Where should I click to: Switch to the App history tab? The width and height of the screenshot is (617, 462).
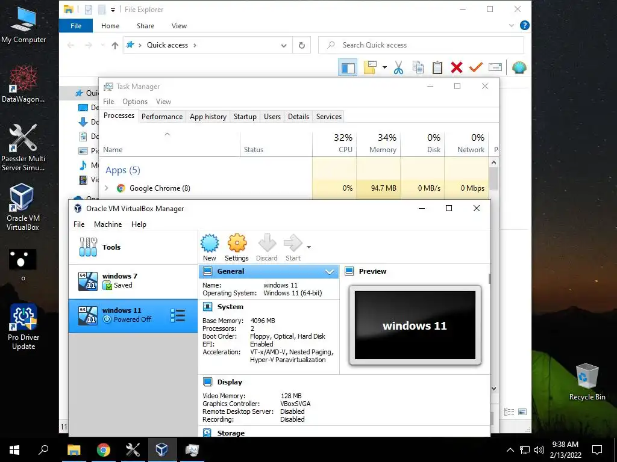point(208,116)
